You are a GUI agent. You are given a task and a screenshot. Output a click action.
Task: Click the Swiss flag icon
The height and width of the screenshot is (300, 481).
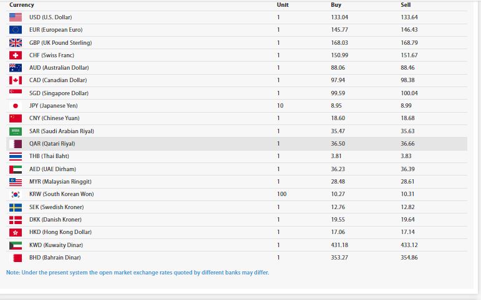tap(16, 55)
